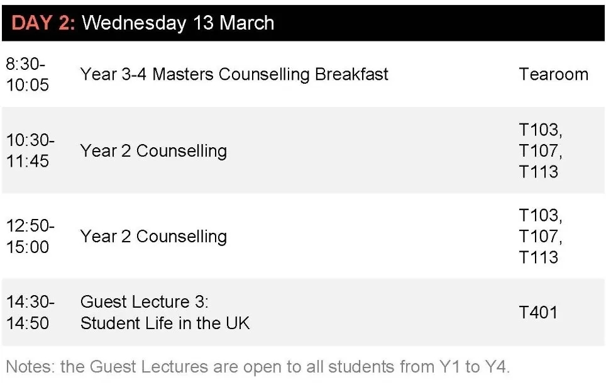Image resolution: width=606 pixels, height=387 pixels.
Task: Click T107 room in the 10:30 row
Action: (x=540, y=151)
